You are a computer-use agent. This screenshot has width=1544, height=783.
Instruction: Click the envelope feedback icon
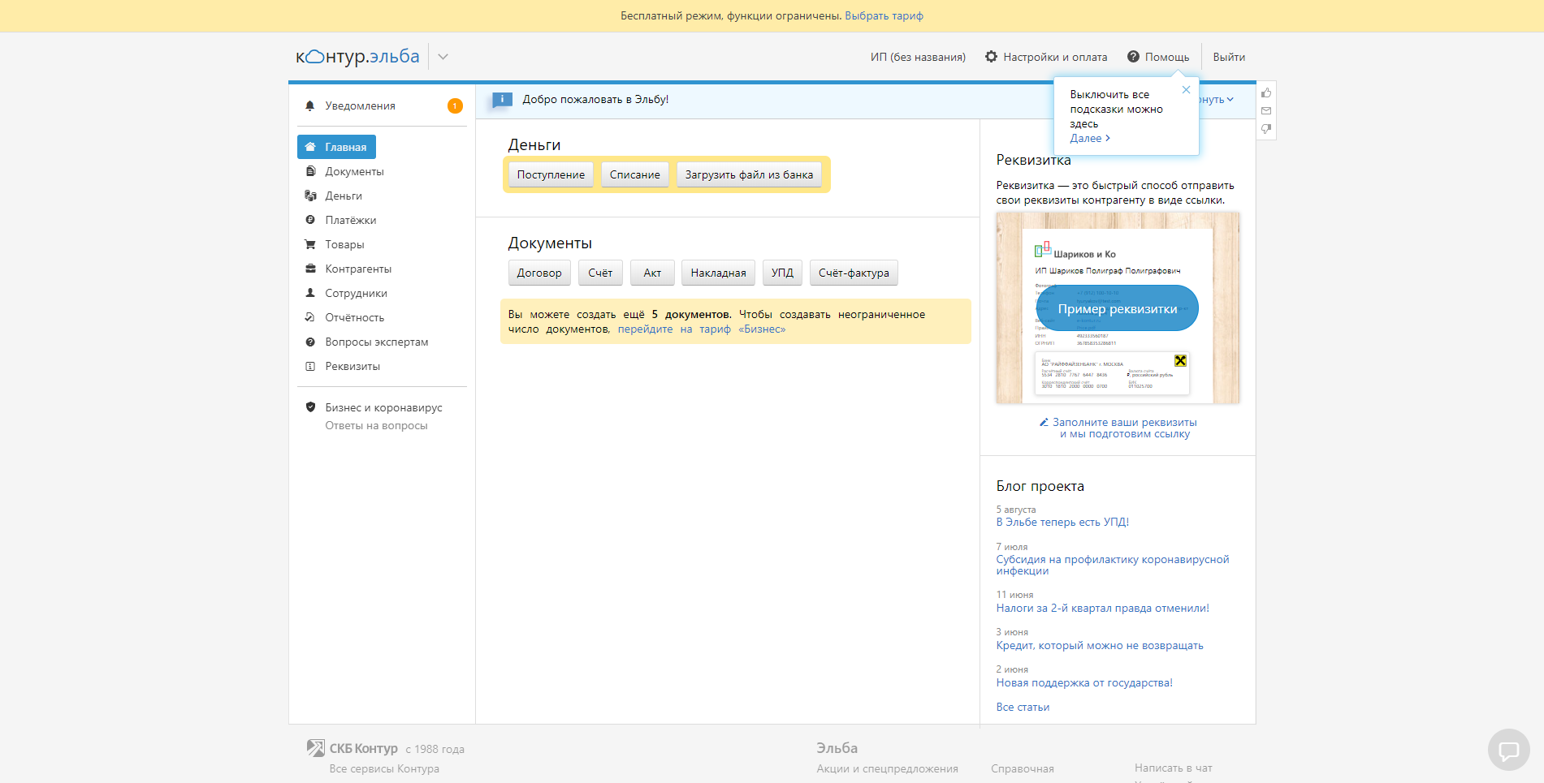coord(1266,110)
